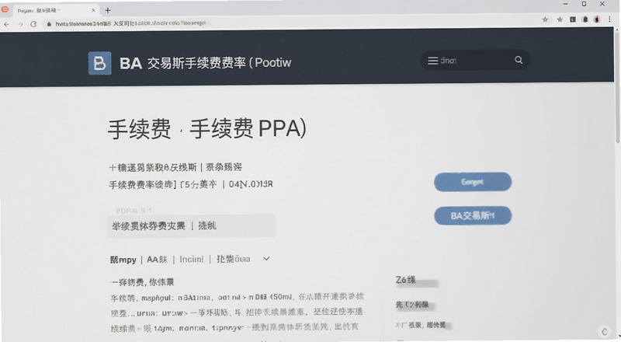This screenshot has width=621, height=342.
Task: Select the 'AA' filter tab
Action: 158,260
